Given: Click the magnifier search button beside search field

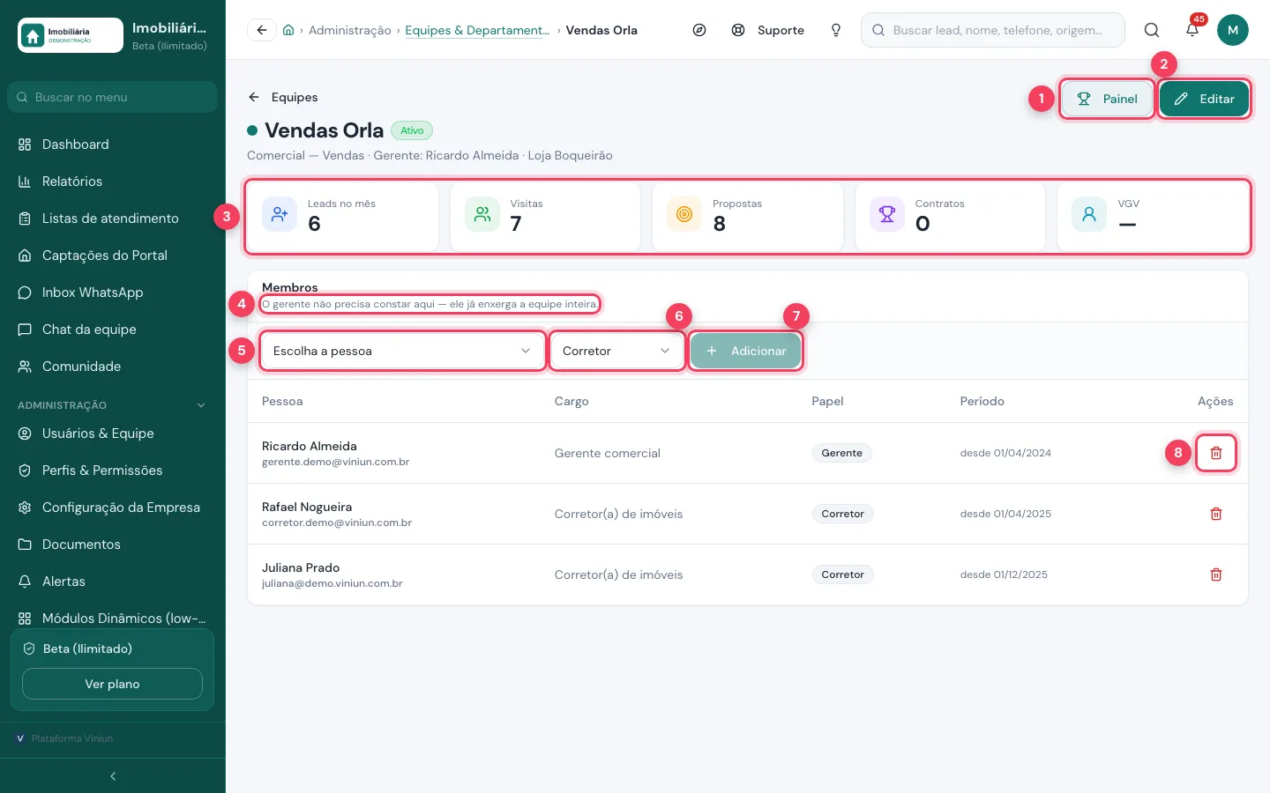Looking at the screenshot, I should 1152,30.
